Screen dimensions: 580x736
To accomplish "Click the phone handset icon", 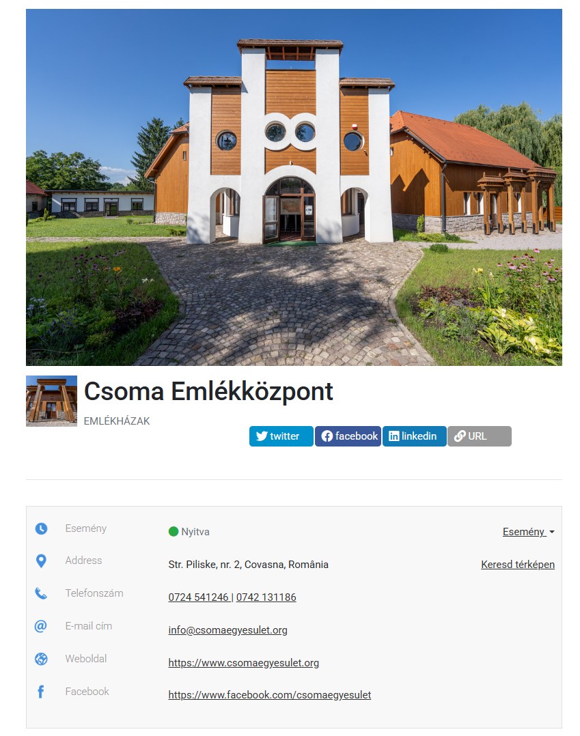I will 41,593.
